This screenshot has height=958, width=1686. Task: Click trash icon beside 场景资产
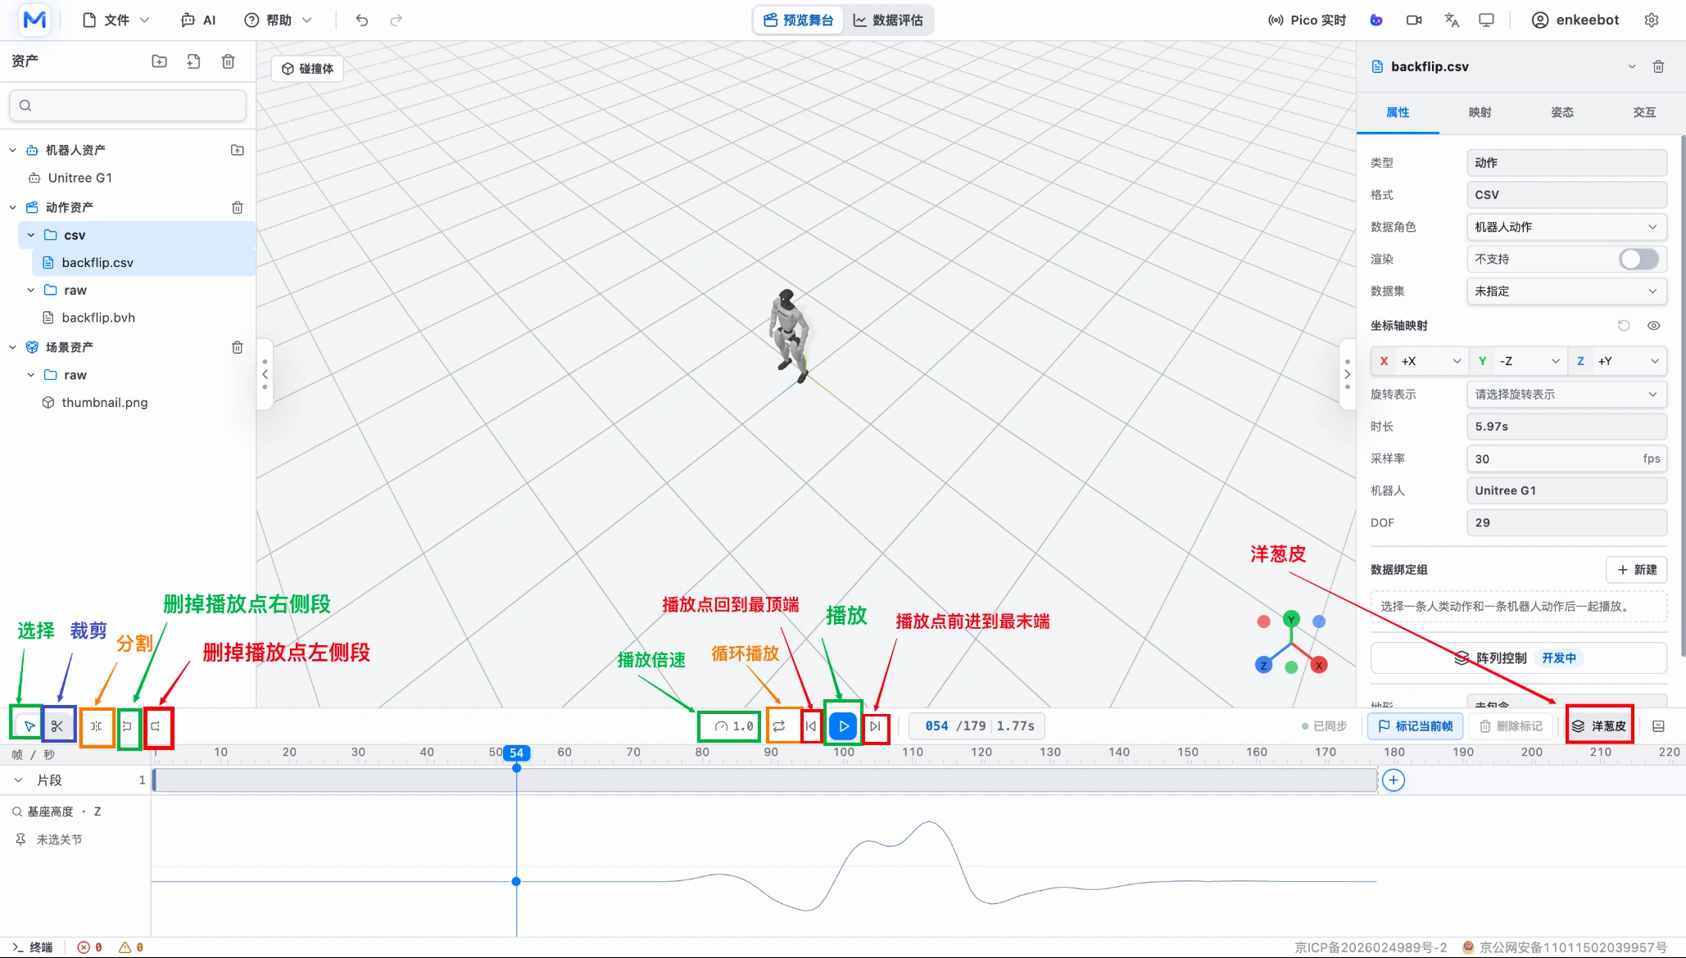[x=238, y=347]
